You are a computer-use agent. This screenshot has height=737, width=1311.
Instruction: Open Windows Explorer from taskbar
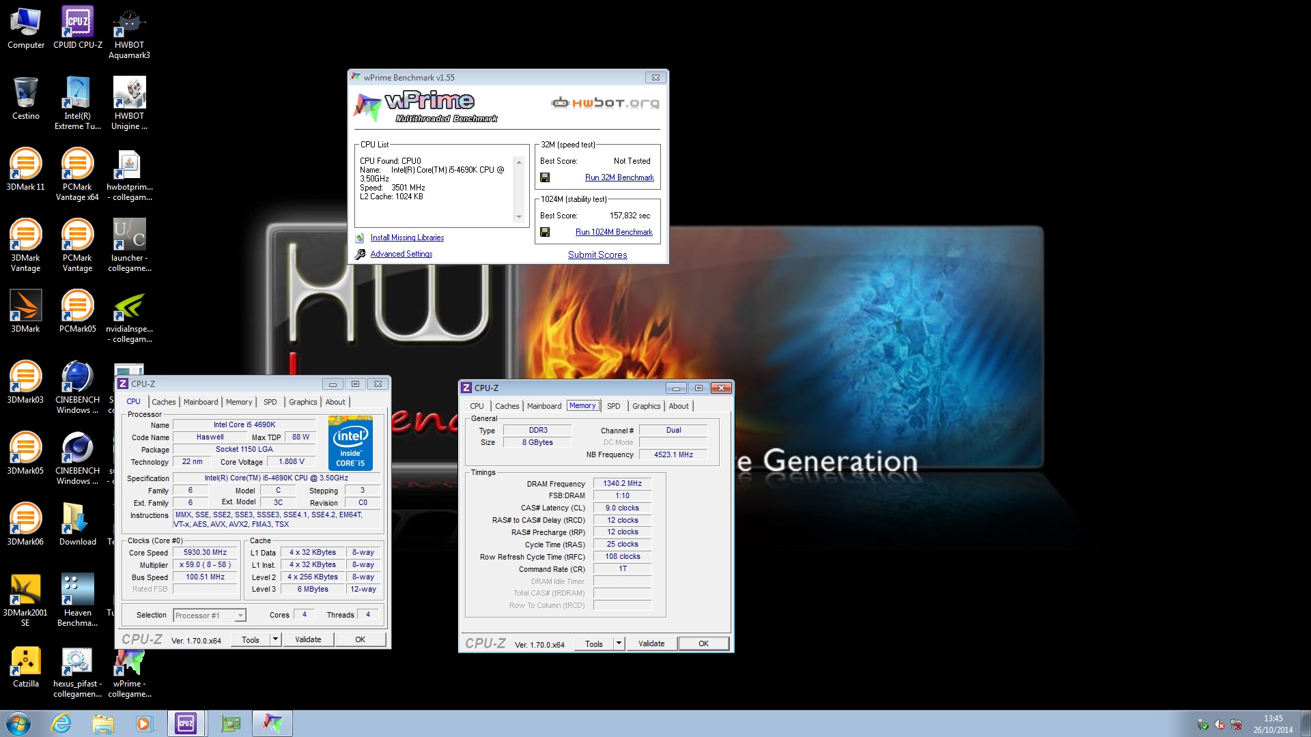click(x=102, y=723)
